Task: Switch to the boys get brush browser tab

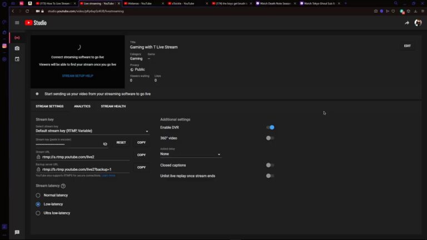Action: tap(231, 3)
